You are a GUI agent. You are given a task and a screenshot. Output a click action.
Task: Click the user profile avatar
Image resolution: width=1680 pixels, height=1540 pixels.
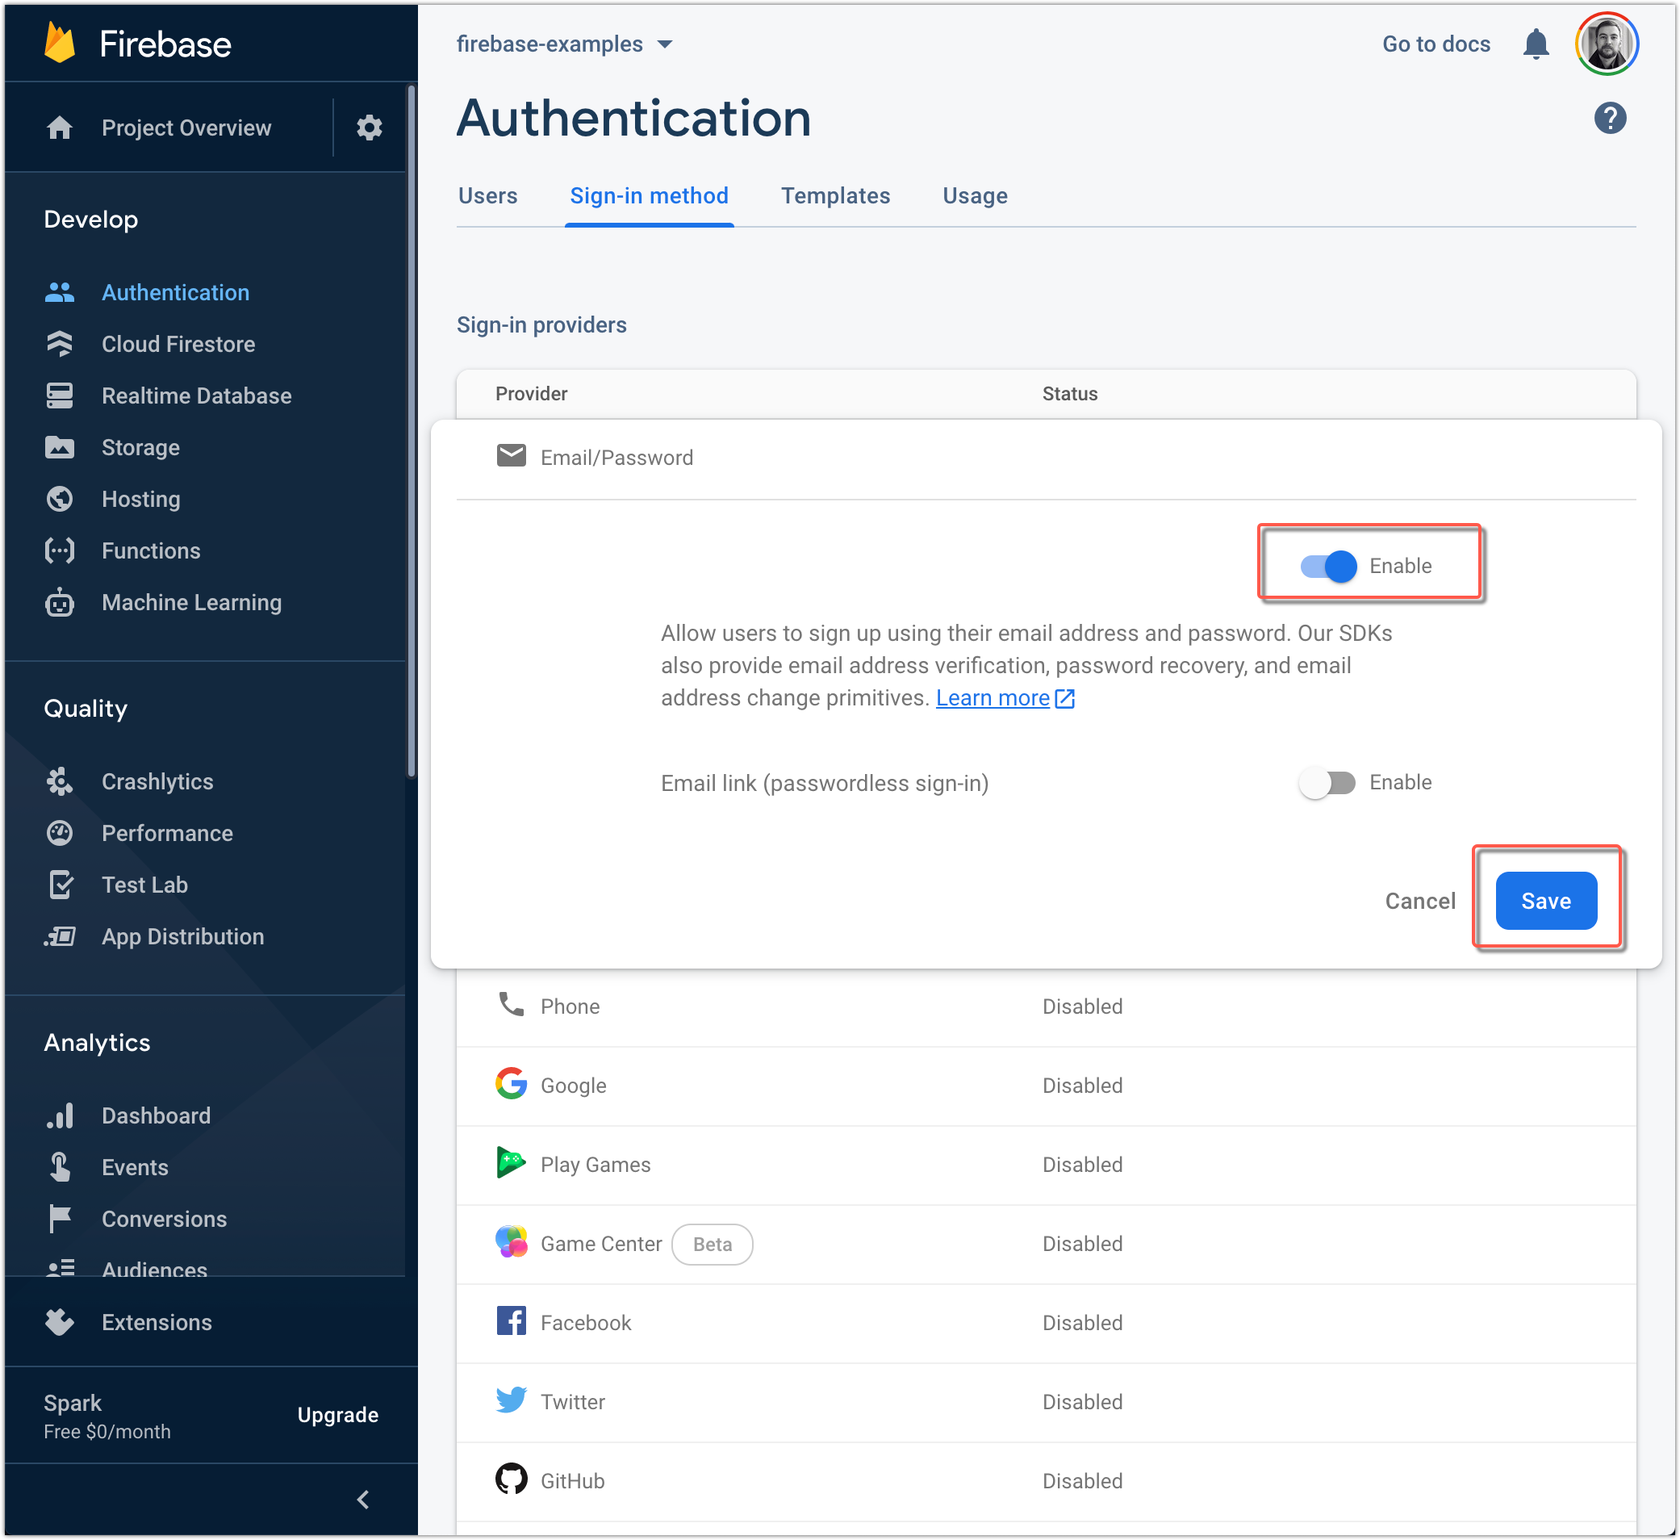tap(1607, 44)
